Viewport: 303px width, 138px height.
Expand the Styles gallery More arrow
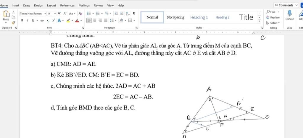coord(260,22)
